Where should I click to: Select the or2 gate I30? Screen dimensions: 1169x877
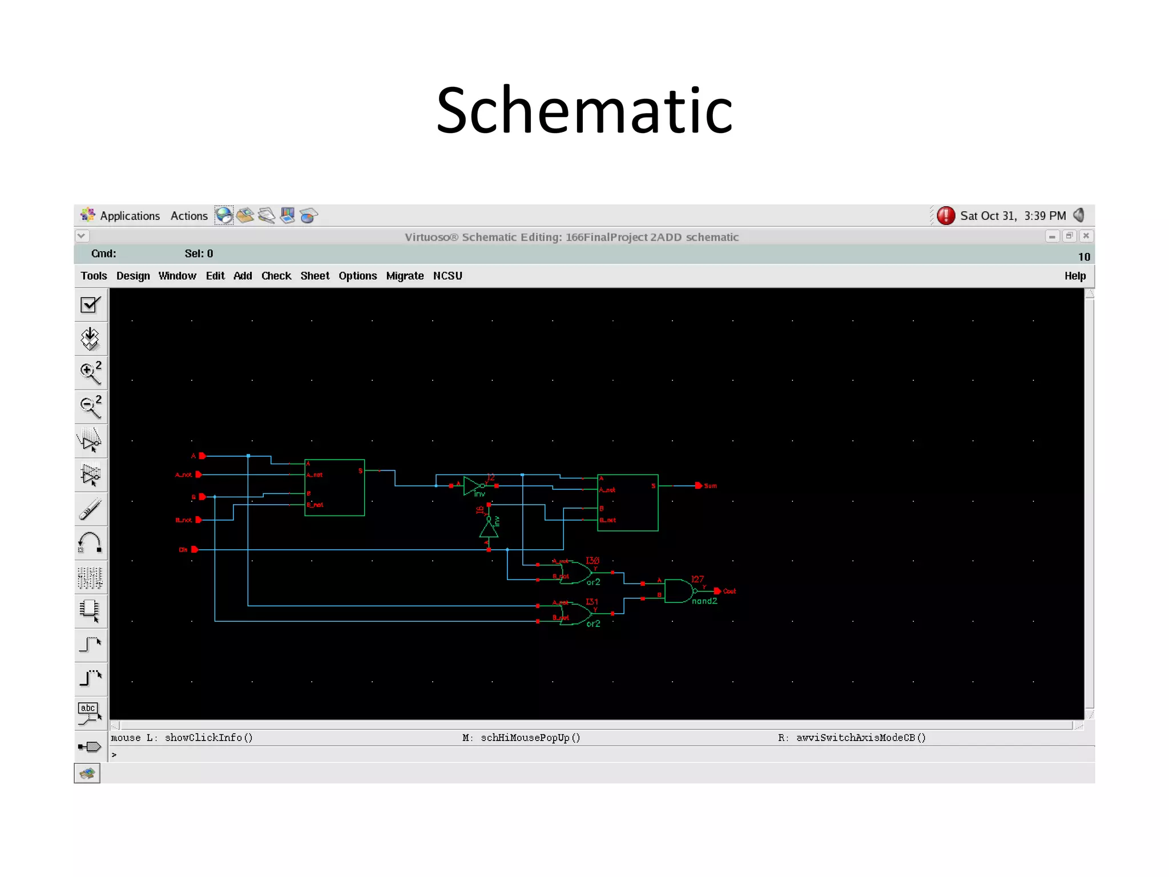(575, 572)
